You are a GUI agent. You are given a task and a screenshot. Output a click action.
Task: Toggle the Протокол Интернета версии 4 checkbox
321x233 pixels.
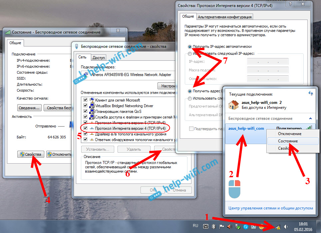(86, 128)
